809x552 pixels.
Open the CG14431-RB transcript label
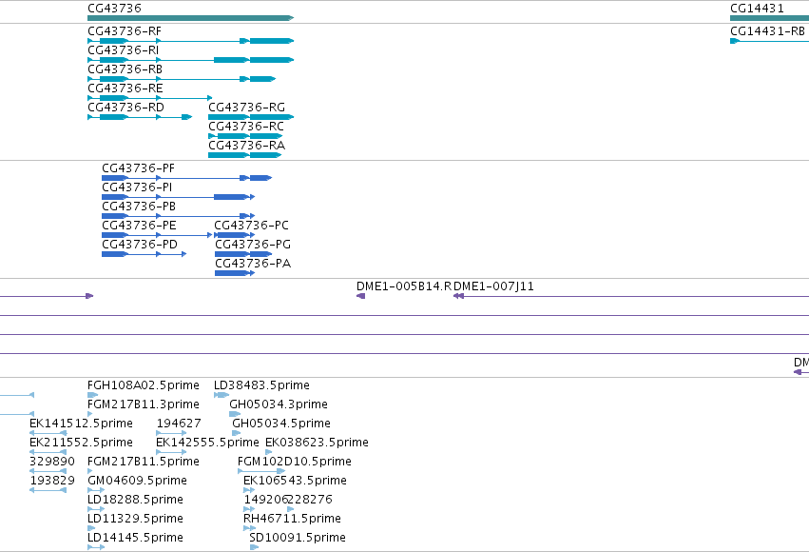(767, 31)
